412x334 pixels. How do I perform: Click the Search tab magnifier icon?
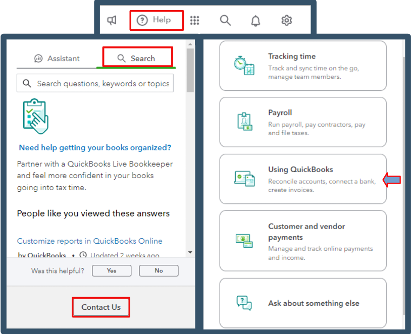(121, 59)
